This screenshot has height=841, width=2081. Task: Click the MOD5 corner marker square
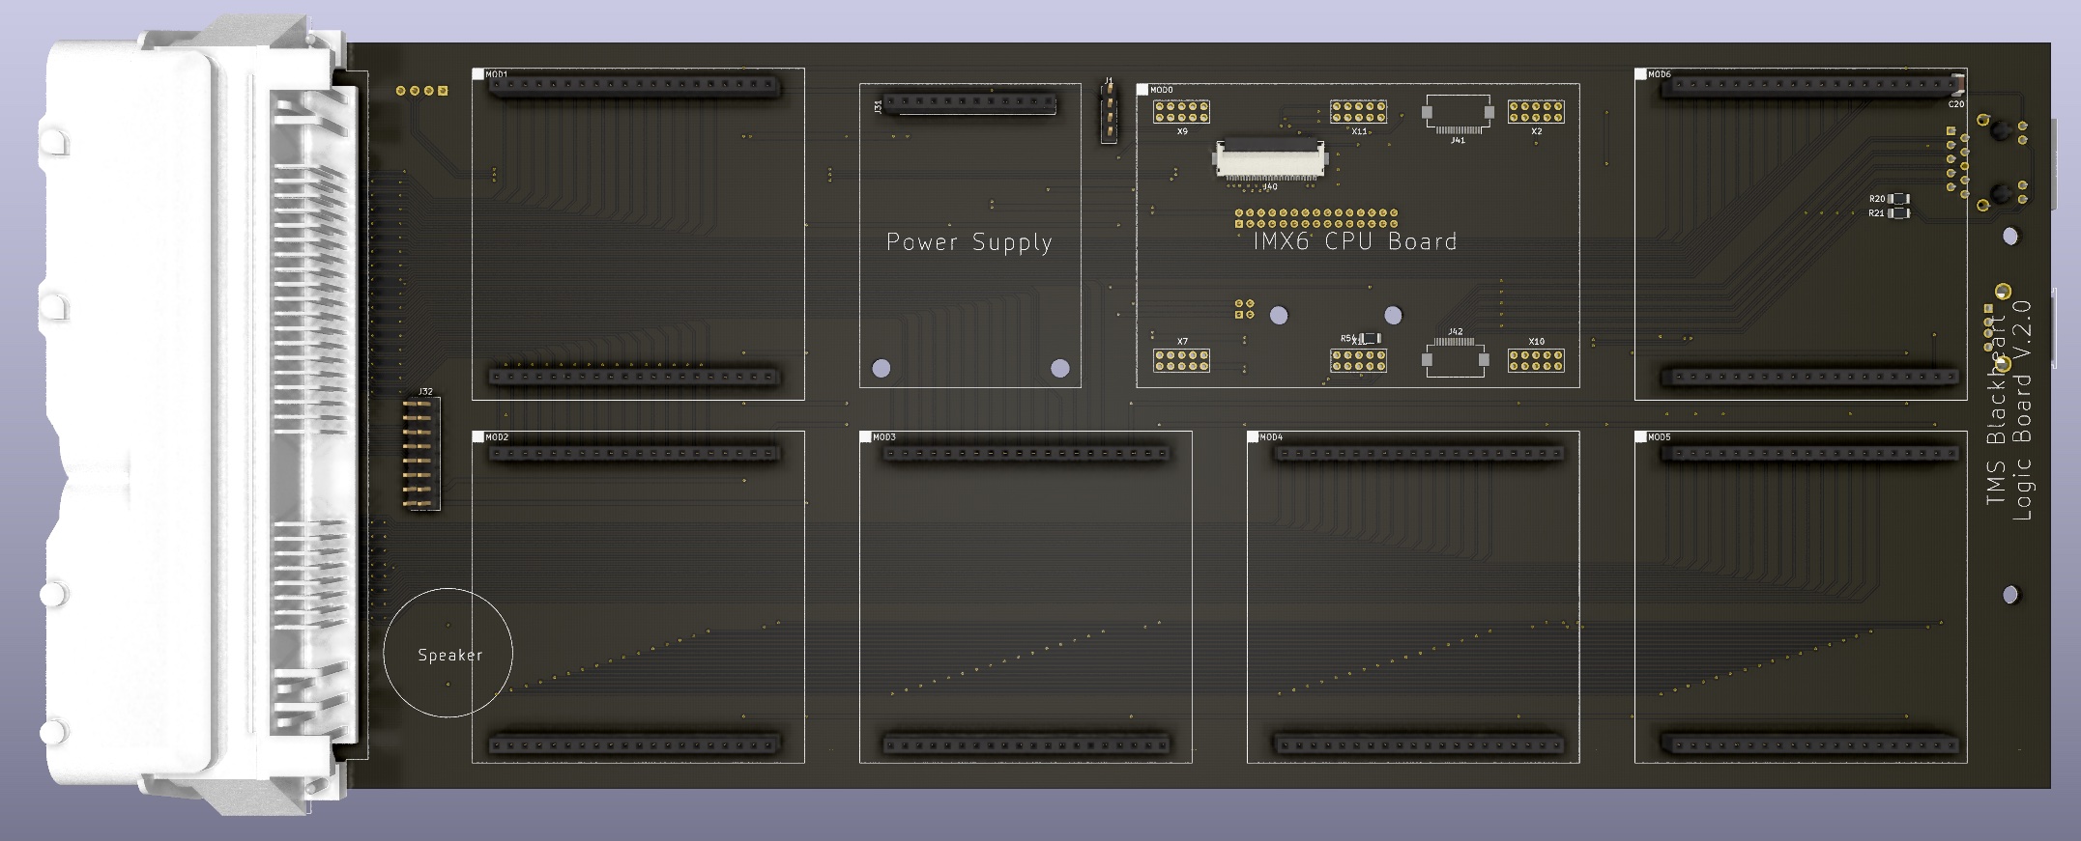(1641, 437)
